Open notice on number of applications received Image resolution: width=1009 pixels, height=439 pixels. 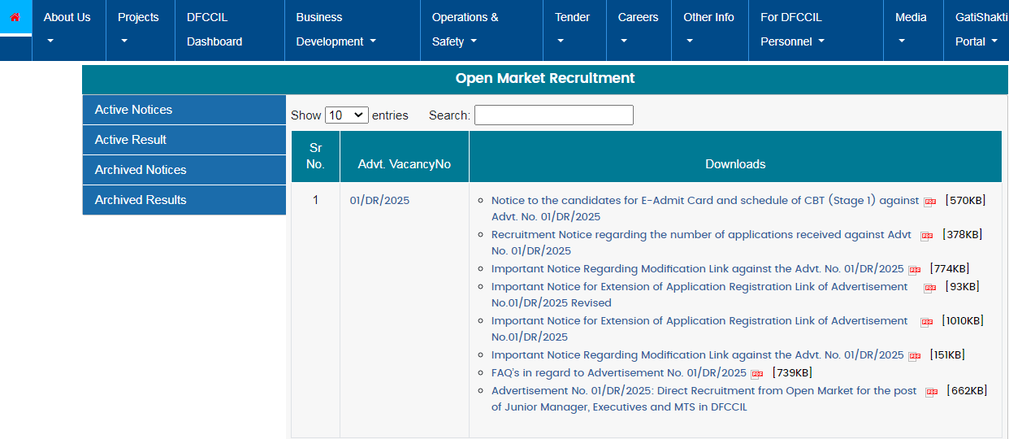point(701,242)
